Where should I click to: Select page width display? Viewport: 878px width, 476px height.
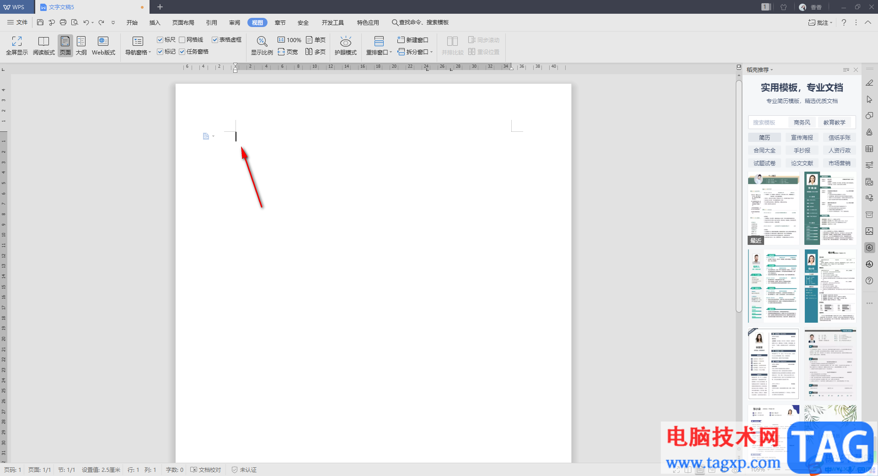tap(288, 52)
